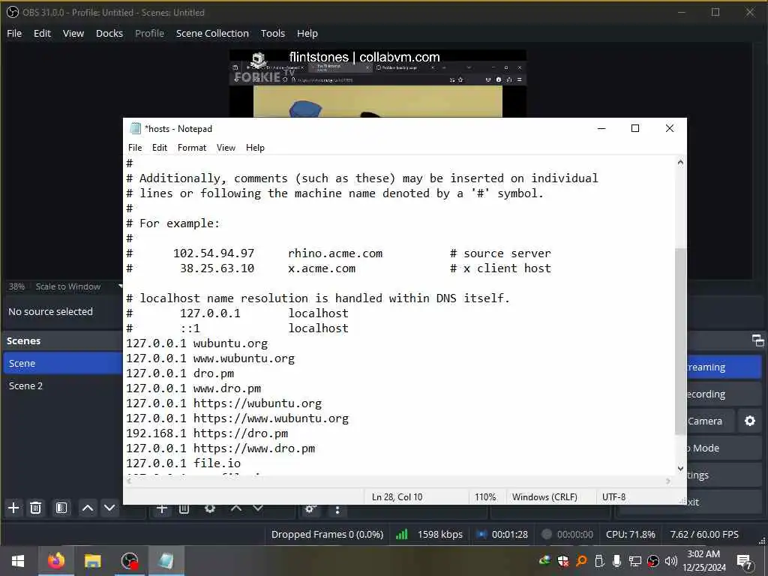Select Scene in the Scenes list
This screenshot has width=768, height=576.
(63, 363)
